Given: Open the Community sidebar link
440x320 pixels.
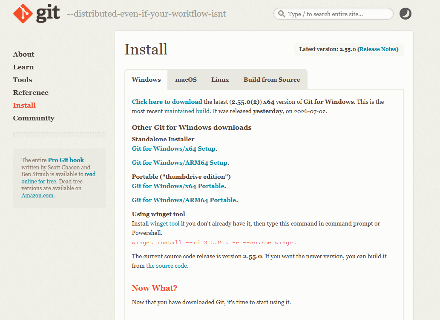Looking at the screenshot, I should [x=34, y=118].
